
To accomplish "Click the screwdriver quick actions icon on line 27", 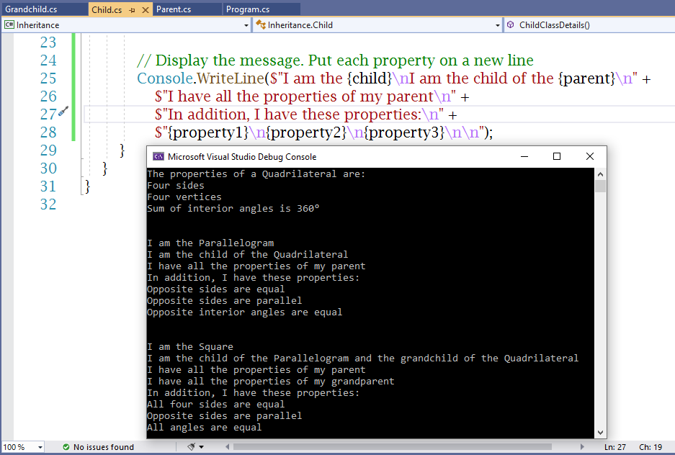I will tap(63, 112).
